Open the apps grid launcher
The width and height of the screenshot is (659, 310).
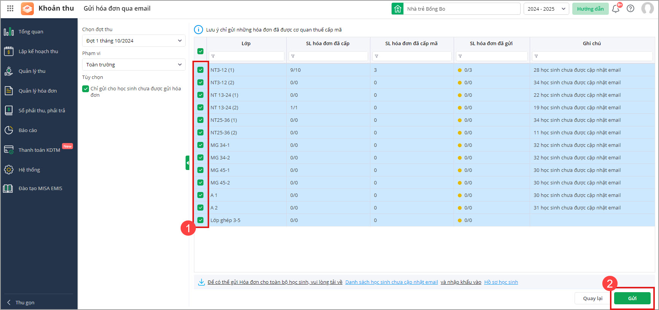[10, 8]
